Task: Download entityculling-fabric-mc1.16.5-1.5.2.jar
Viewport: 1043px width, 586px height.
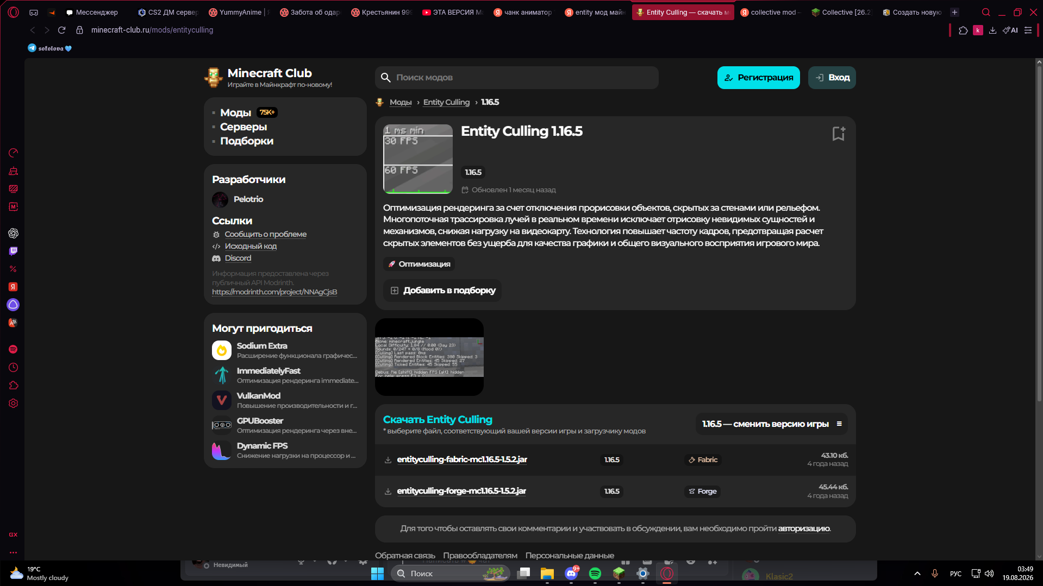Action: coord(462,460)
